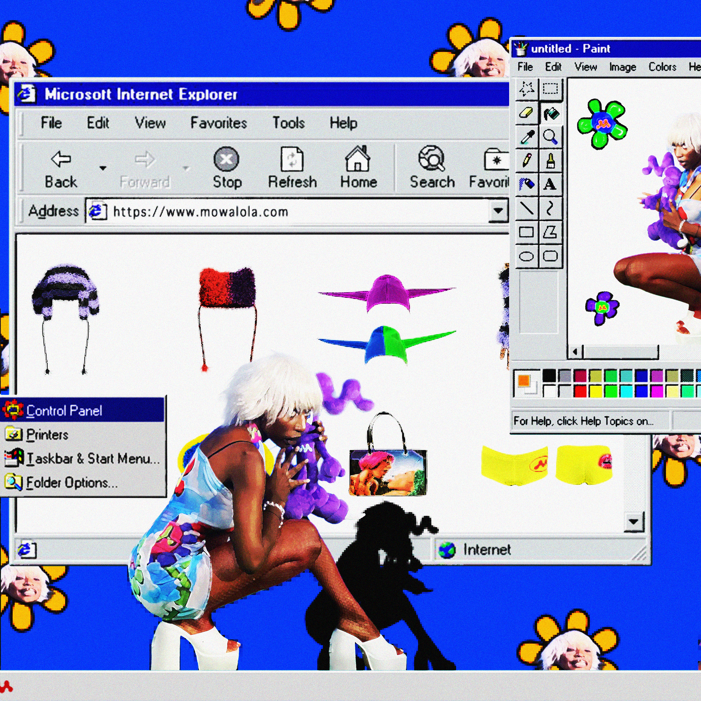Activate the Magnifier tool in Paint
This screenshot has height=701, width=701.
[550, 137]
